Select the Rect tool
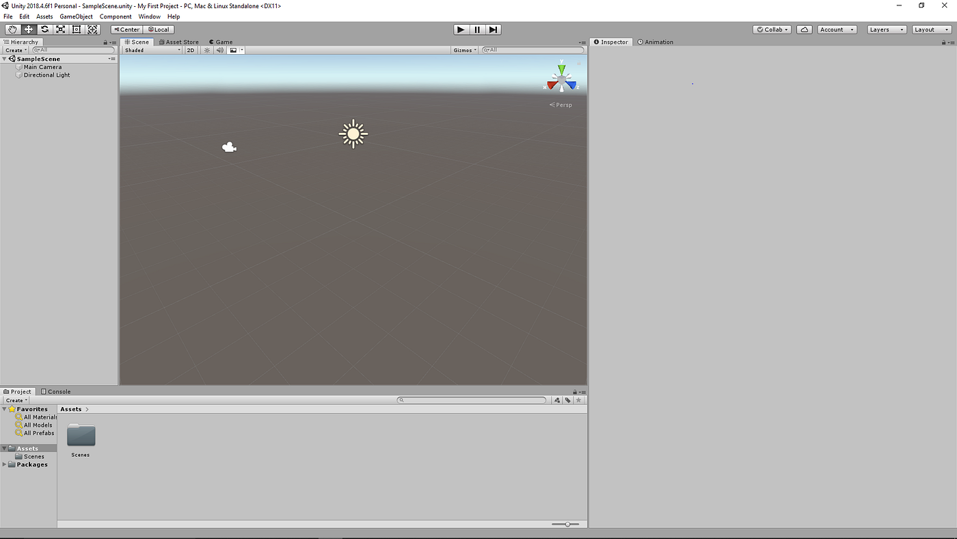Image resolution: width=957 pixels, height=539 pixels. point(76,29)
